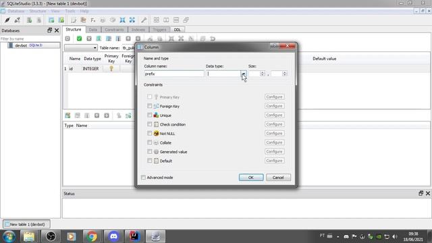The image size is (432, 243).
Task: Click the tile windows icon in main toolbar
Action: point(156,20)
